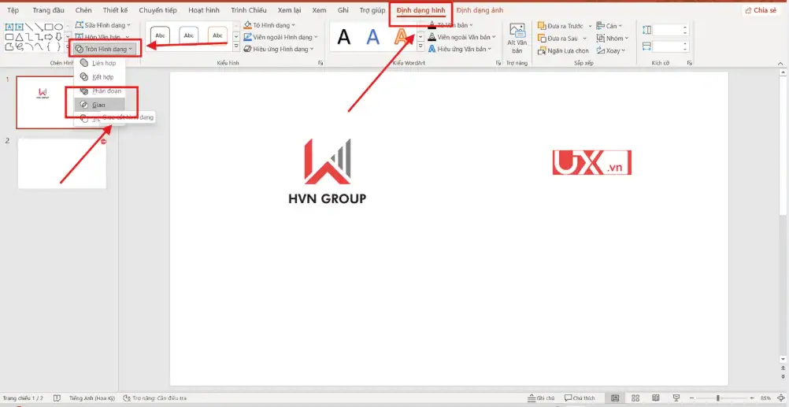Select slide 2 thumbnail
This screenshot has height=407, width=789.
[x=62, y=164]
